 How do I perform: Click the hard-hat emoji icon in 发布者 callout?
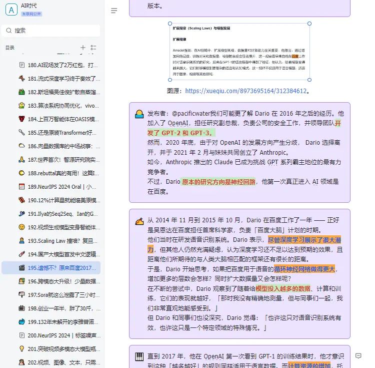point(139,114)
